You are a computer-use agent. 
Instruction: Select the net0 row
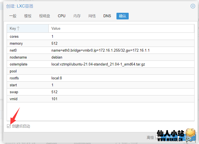(x=100, y=50)
